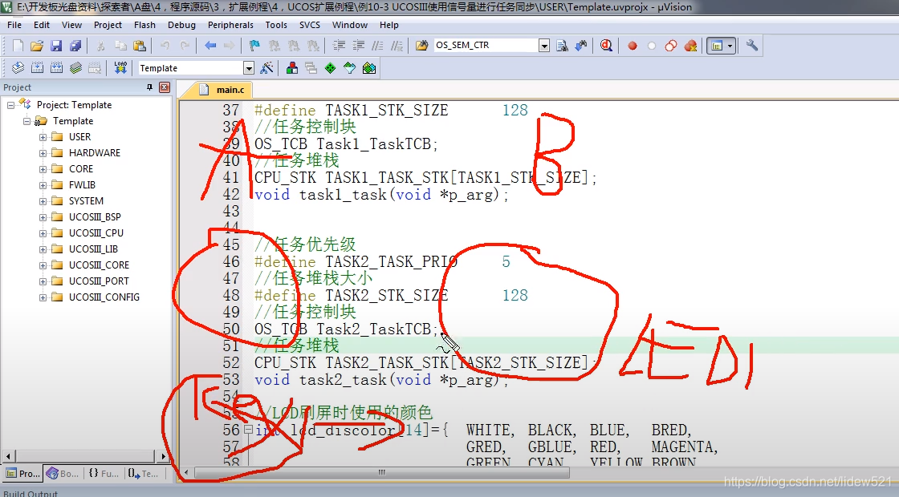899x497 pixels.
Task: Open a file using the folder icon
Action: tap(37, 46)
